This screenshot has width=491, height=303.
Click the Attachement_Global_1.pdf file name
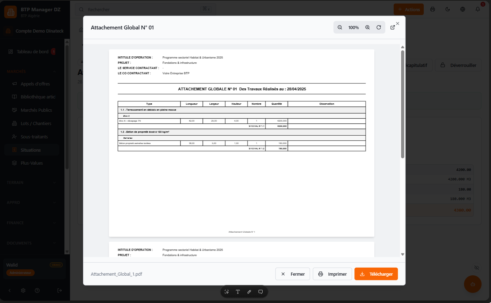tap(116, 274)
